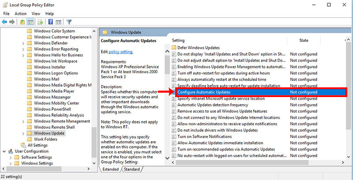Select 'Allow non-administrators to receive update notifications'
This screenshot has height=180, width=353.
coord(227,124)
